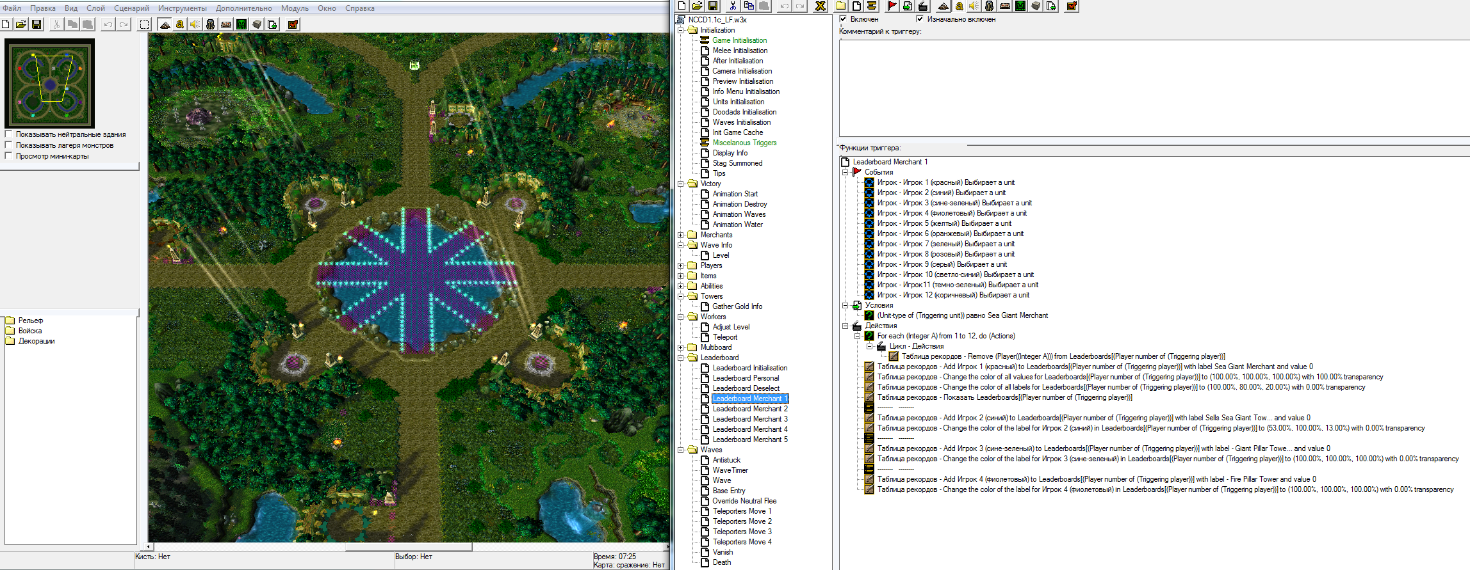Enable 'Показывать нейтральные здания' checkbox

click(9, 134)
